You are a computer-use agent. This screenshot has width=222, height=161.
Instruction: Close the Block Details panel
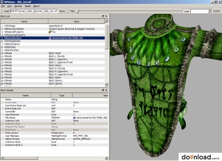coord(106,90)
